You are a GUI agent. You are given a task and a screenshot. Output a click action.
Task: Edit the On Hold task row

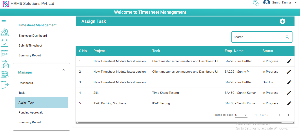(289, 82)
